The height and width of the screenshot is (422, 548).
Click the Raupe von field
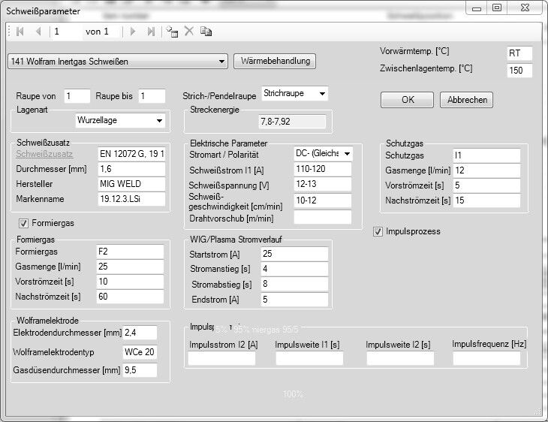(77, 96)
